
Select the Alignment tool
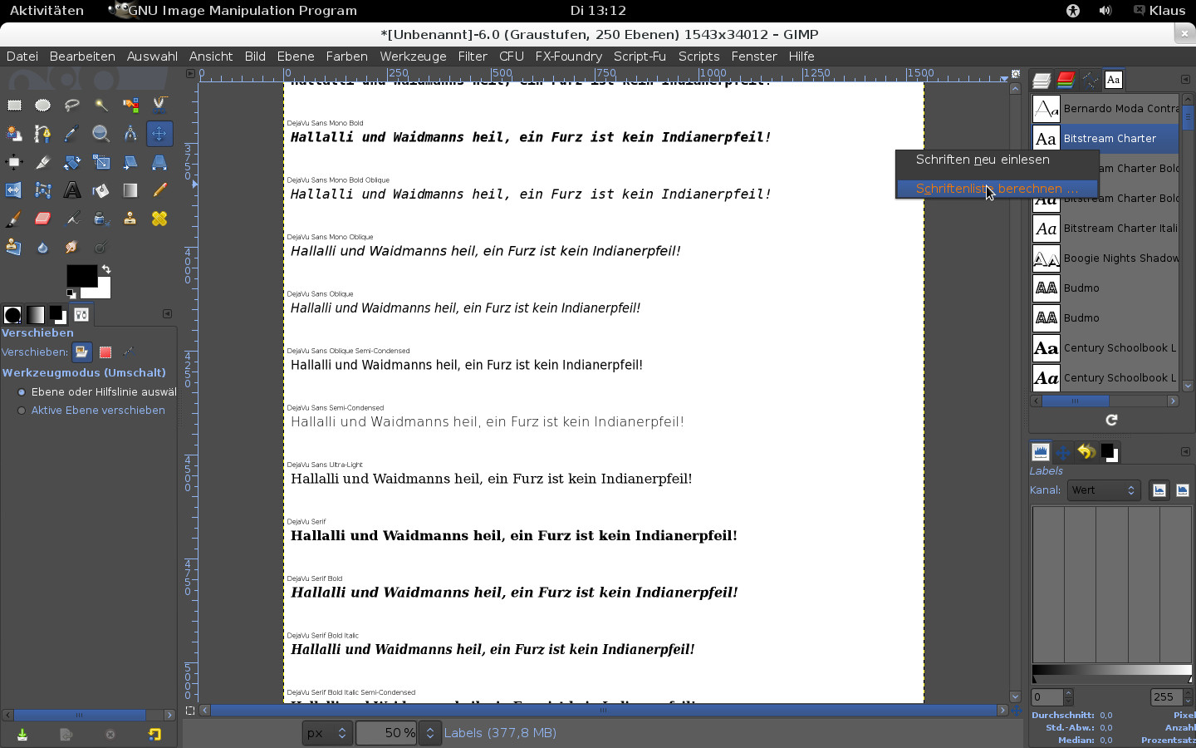click(x=14, y=162)
